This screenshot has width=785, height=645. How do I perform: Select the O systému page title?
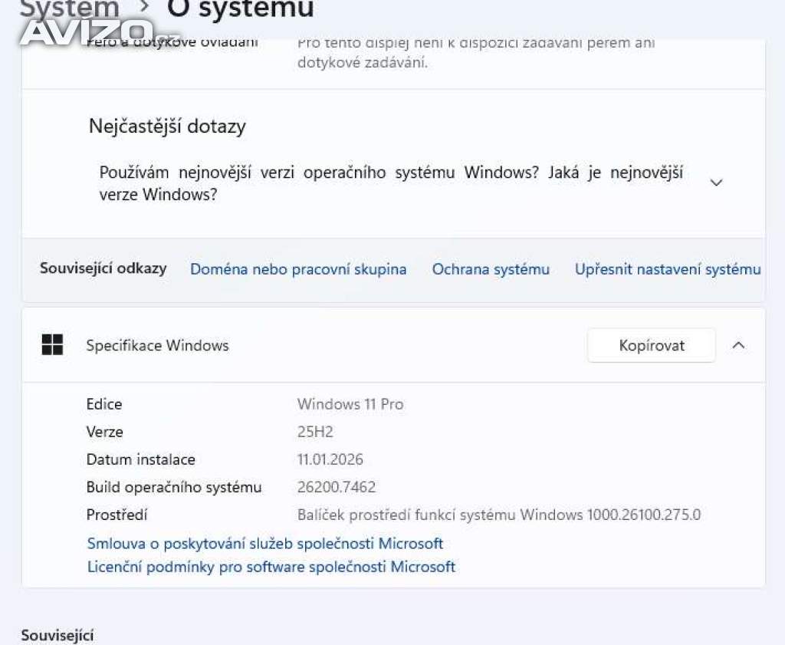(240, 8)
